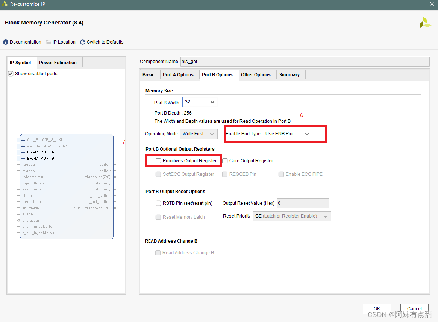The height and width of the screenshot is (322, 438).
Task: Click the injectdbiterr port label
Action: point(33,183)
